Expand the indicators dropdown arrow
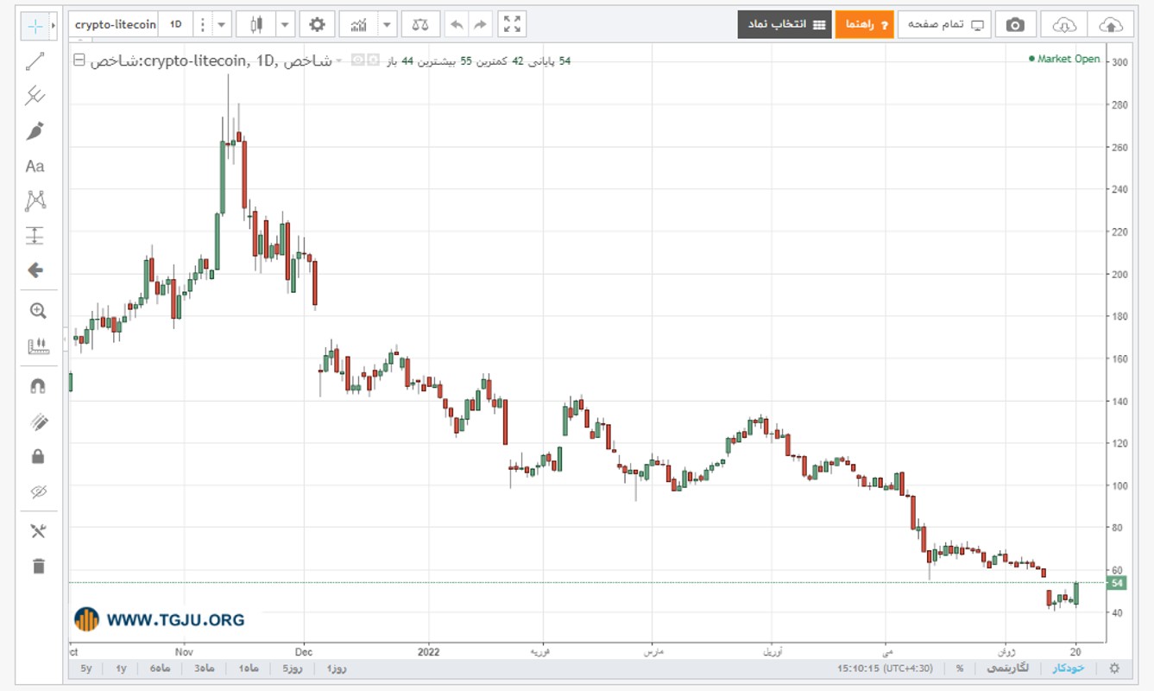This screenshot has height=691, width=1154. (388, 24)
